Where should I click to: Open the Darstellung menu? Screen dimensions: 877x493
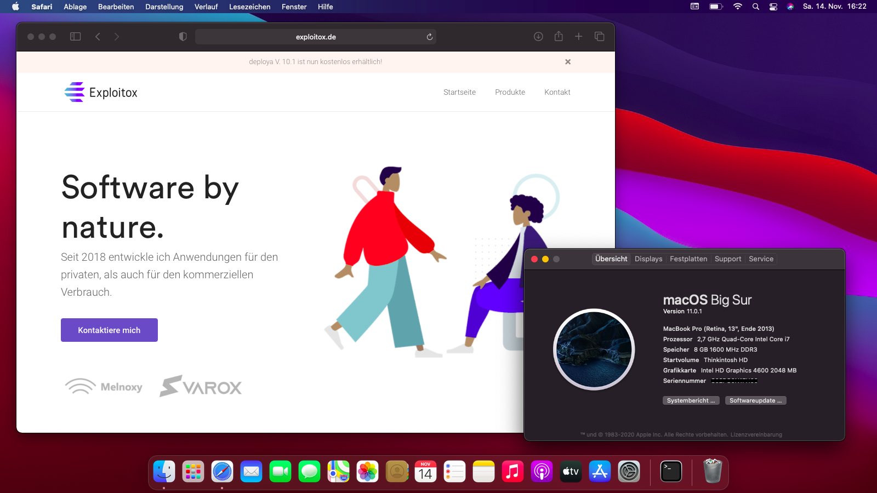coord(164,7)
